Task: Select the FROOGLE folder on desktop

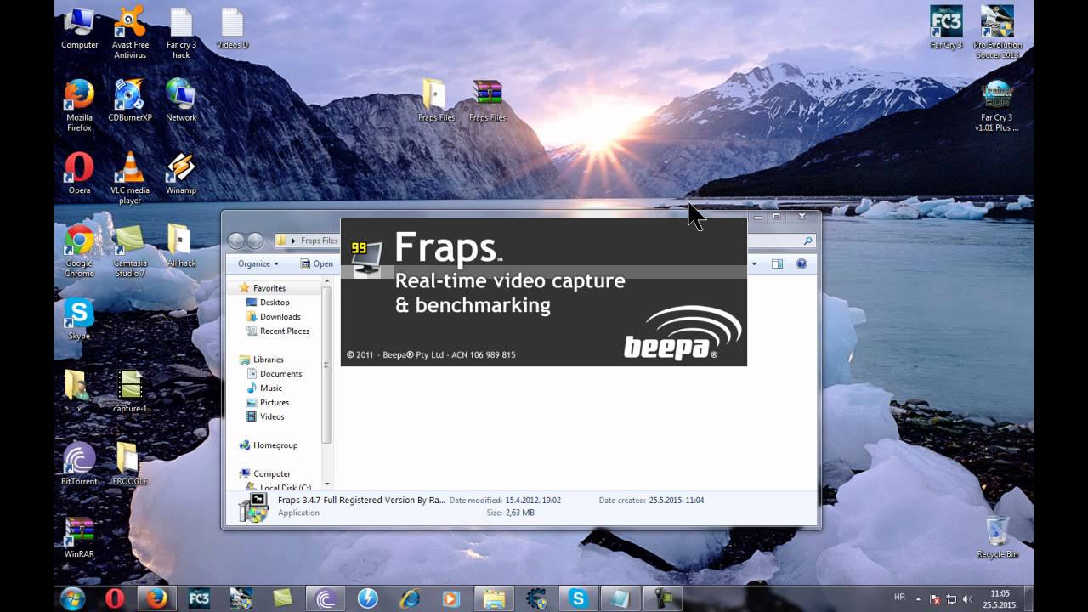Action: pos(130,464)
